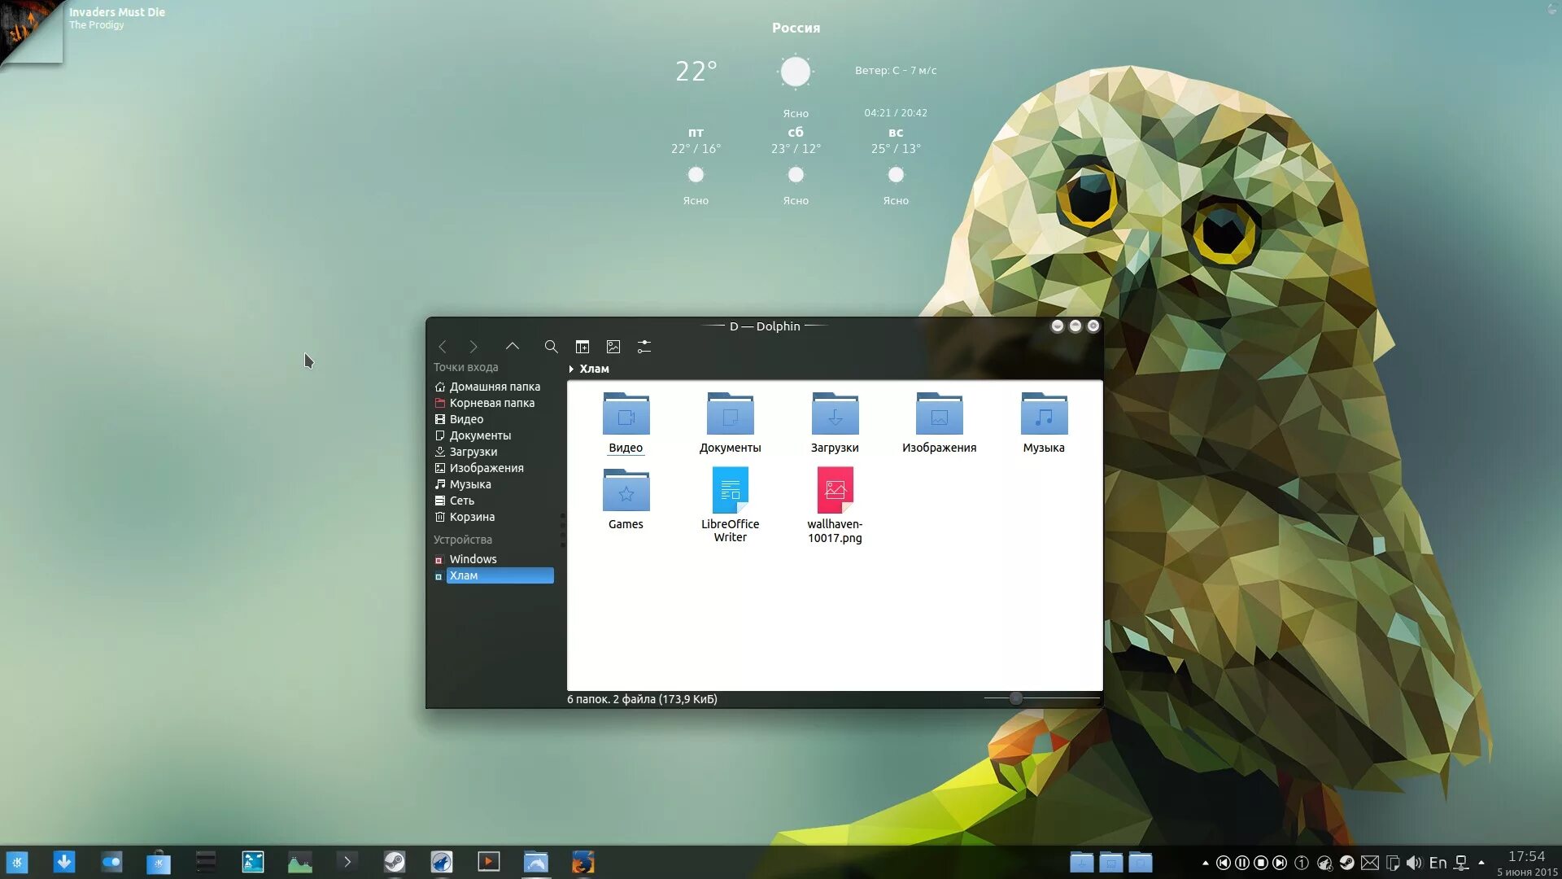The height and width of the screenshot is (879, 1562).
Task: Click the back navigation arrow
Action: click(443, 347)
